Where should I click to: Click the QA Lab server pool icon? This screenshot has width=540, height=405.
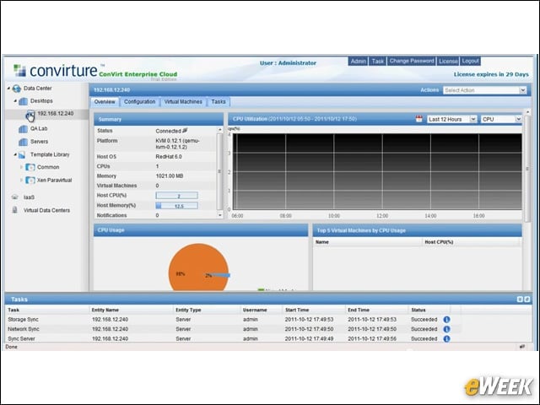pyautogui.click(x=23, y=129)
